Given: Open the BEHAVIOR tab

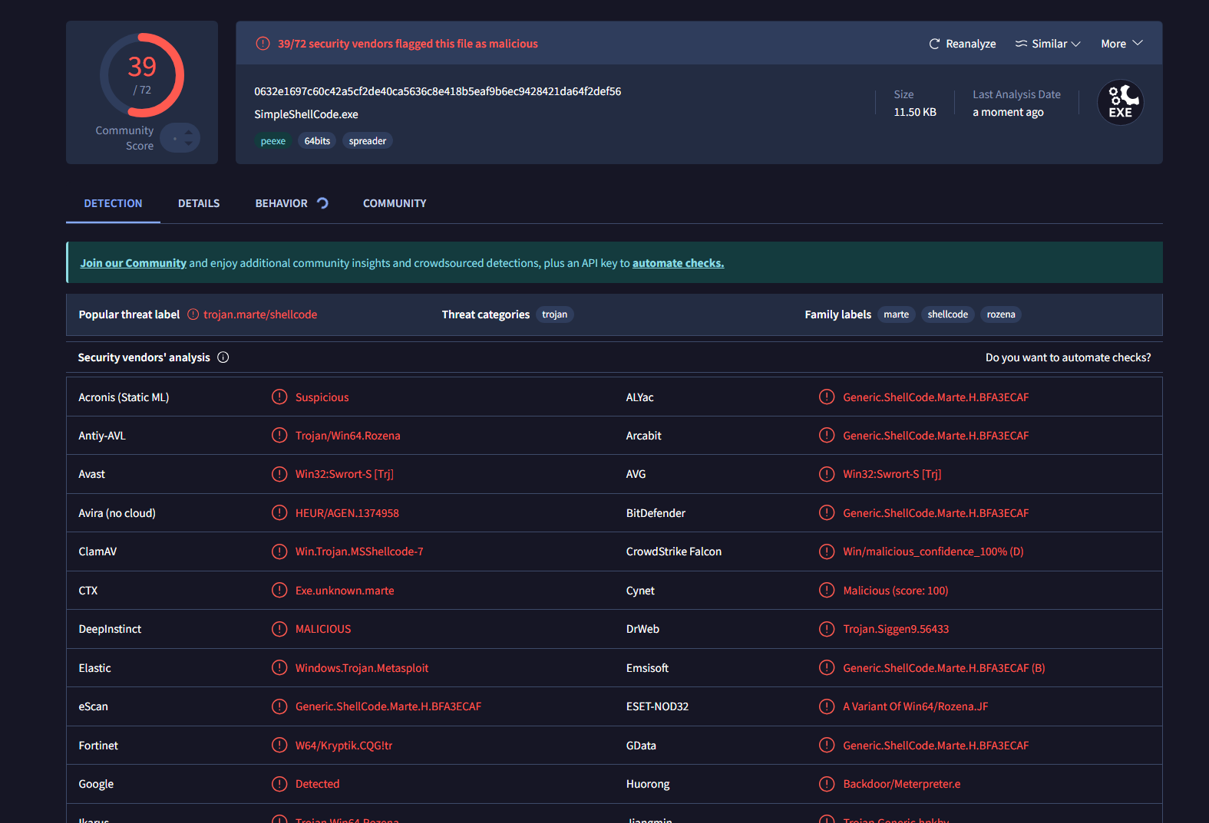Looking at the screenshot, I should click(281, 203).
